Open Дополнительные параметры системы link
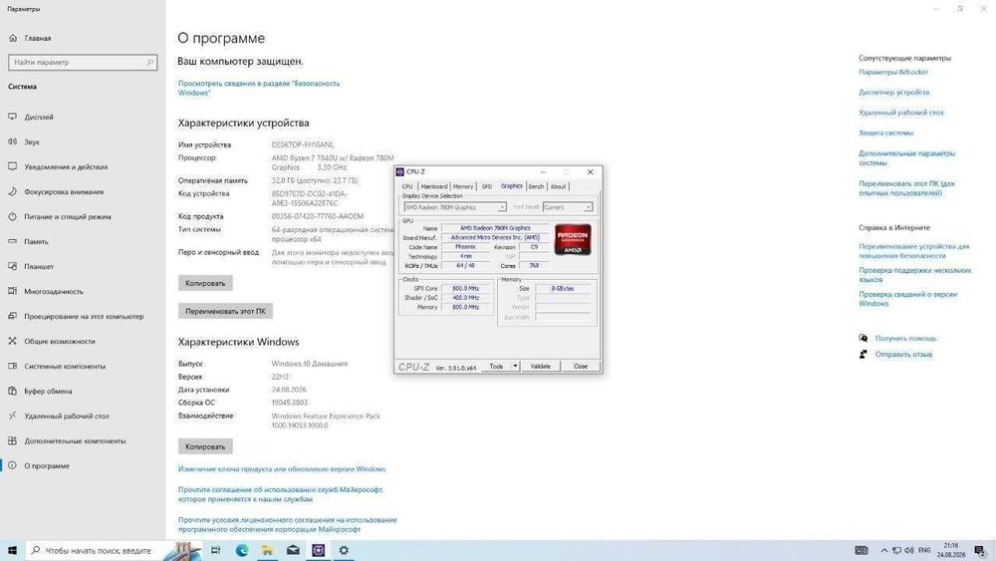996x561 pixels. pos(906,157)
